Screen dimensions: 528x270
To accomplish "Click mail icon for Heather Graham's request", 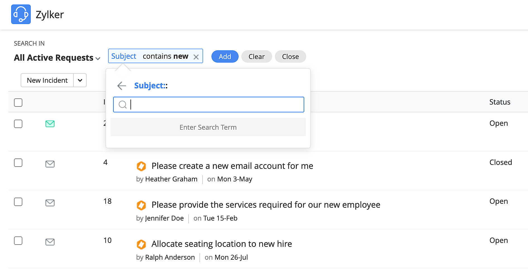I will point(50,164).
